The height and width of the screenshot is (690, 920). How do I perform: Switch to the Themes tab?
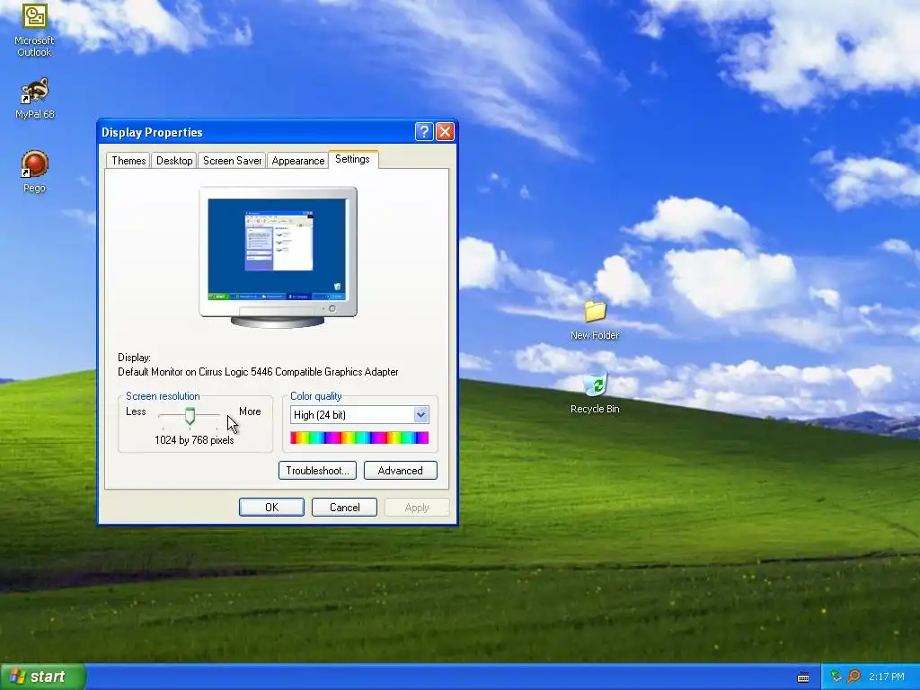pyautogui.click(x=128, y=161)
